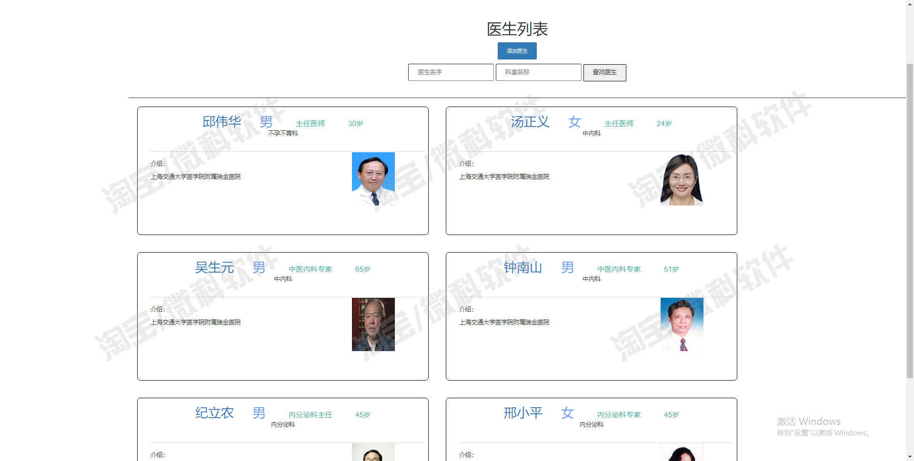Click gender 女 on 邢小平 card
The height and width of the screenshot is (461, 914).
[x=568, y=413]
